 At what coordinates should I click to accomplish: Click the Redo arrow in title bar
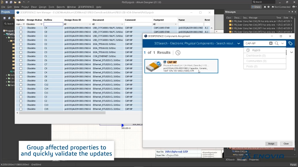pos(28,2)
